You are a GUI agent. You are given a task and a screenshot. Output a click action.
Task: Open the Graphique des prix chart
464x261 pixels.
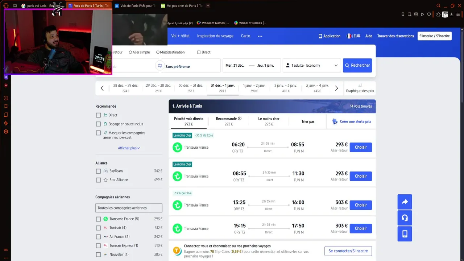[360, 88]
